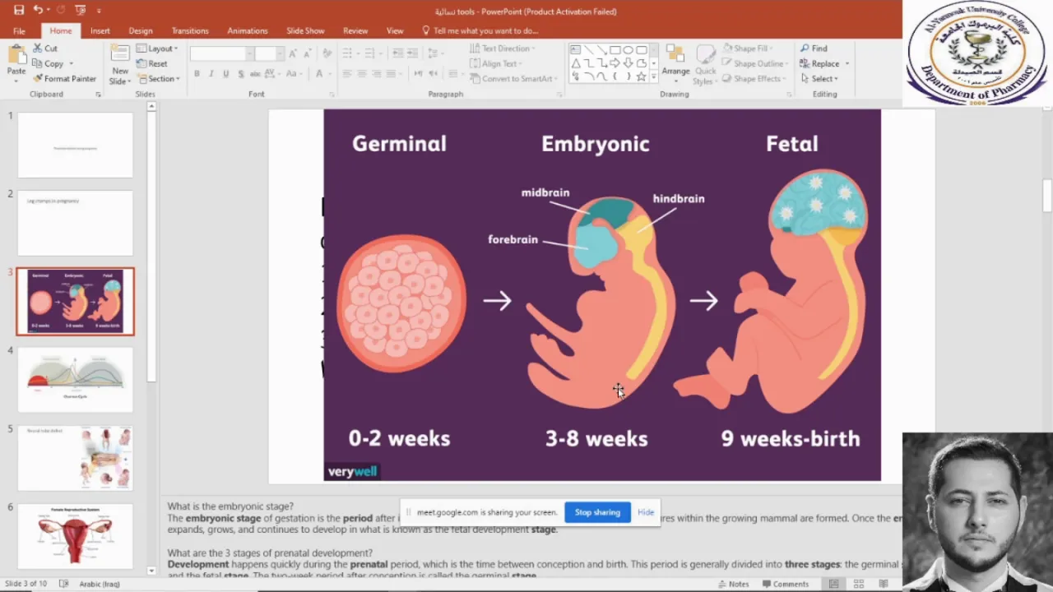Clear all formatting icon
This screenshot has width=1053, height=592.
click(327, 53)
